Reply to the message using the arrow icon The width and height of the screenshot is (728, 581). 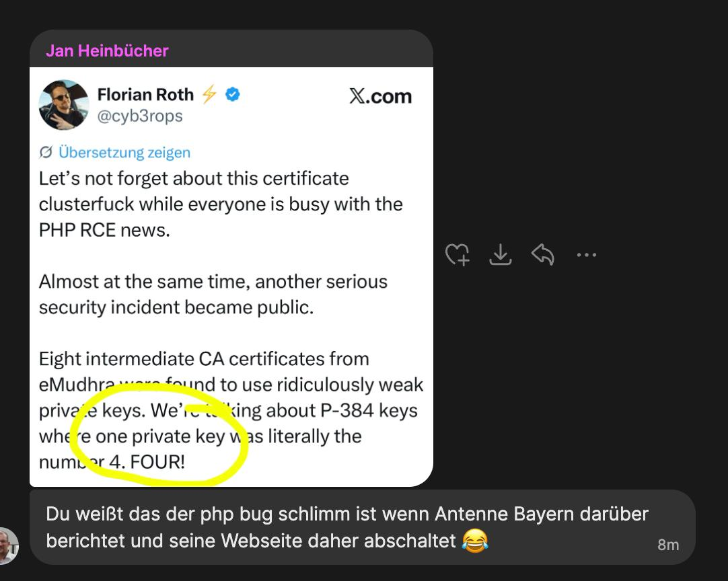543,254
